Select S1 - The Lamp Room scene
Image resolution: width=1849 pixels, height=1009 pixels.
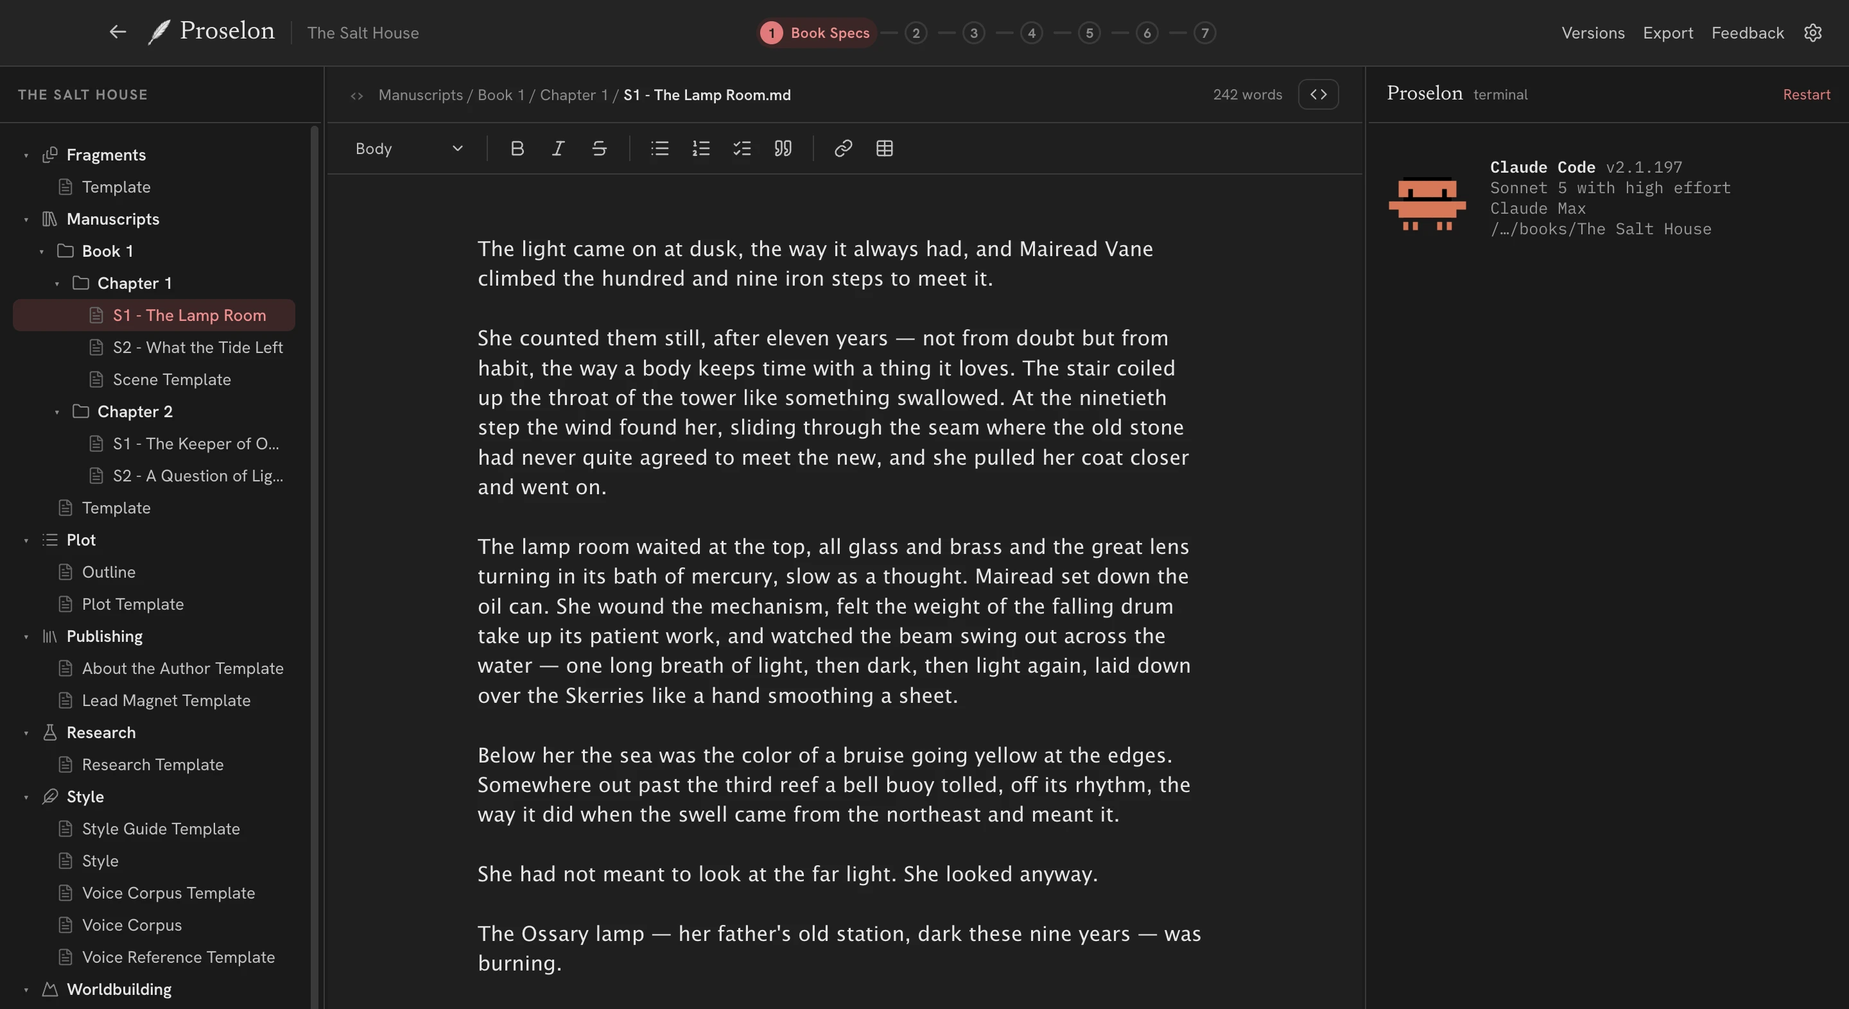(154, 315)
